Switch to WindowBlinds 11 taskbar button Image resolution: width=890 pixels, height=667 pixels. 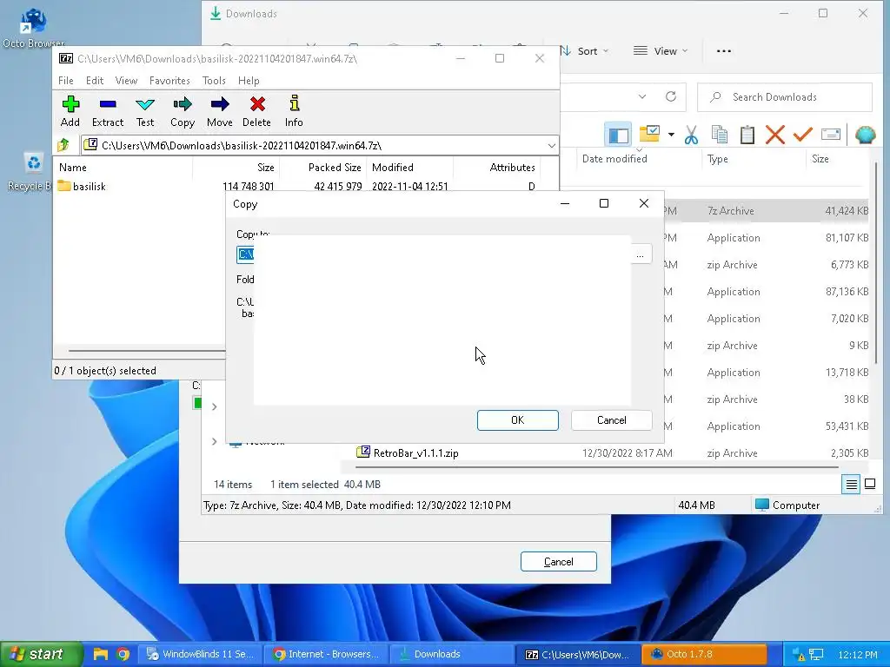click(202, 654)
